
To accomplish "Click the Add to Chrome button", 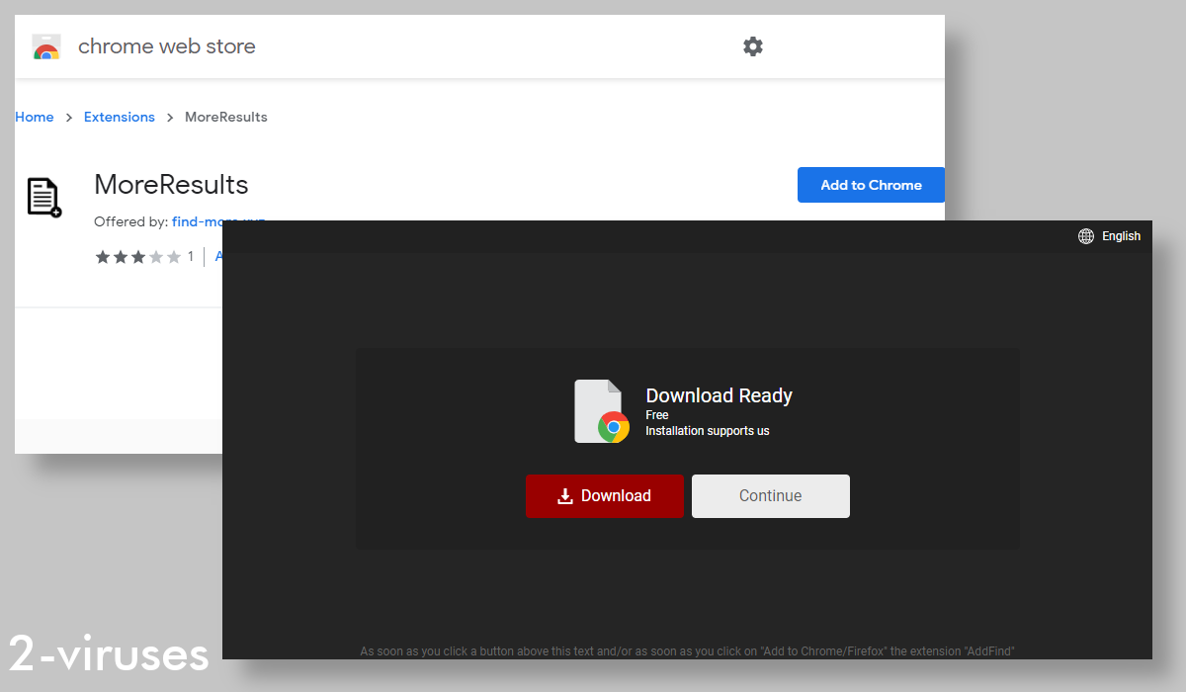I will [x=871, y=185].
